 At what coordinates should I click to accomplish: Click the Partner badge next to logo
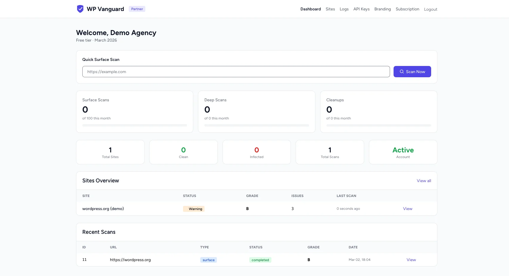137,9
